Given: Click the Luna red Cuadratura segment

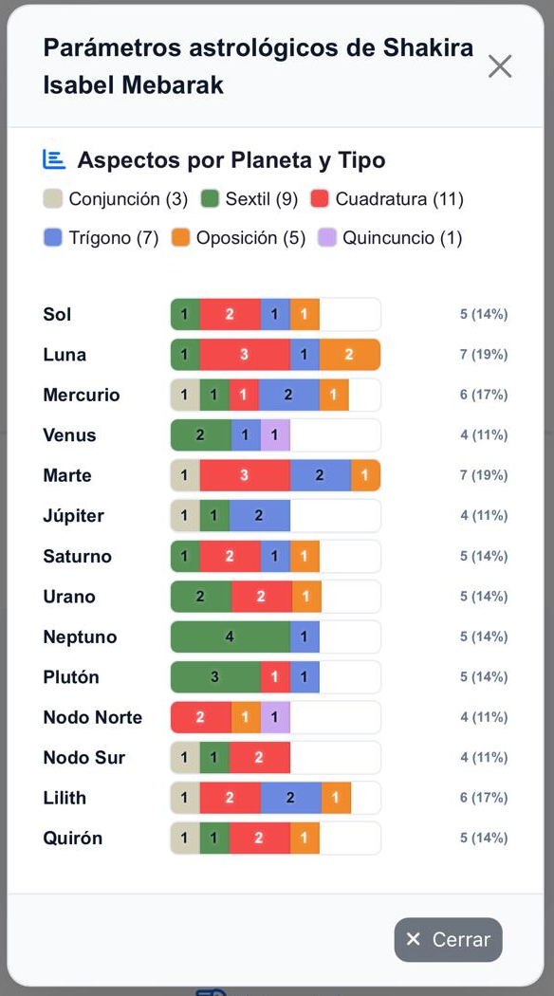Looking at the screenshot, I should [245, 355].
